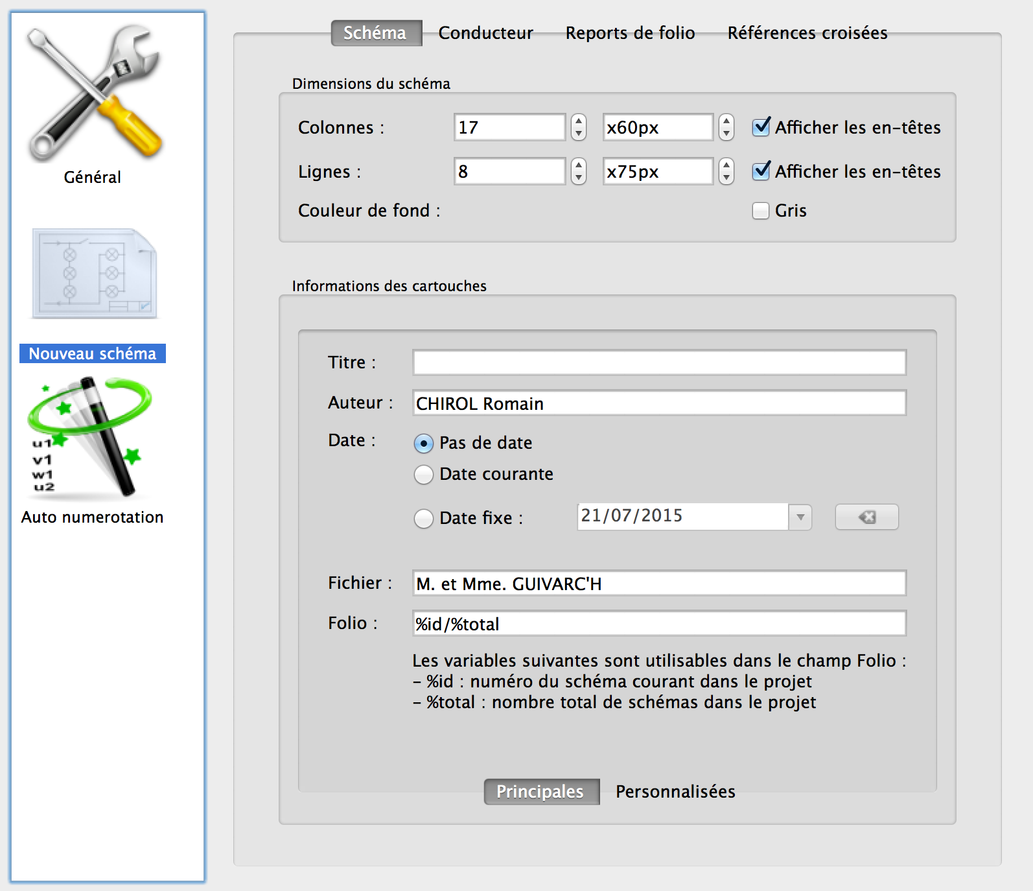Choose the Date courante radio button

tap(424, 475)
